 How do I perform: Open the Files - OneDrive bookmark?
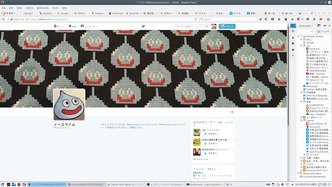pos(316,114)
